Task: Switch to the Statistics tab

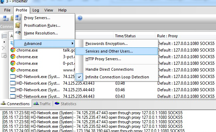Action: pos(66,104)
